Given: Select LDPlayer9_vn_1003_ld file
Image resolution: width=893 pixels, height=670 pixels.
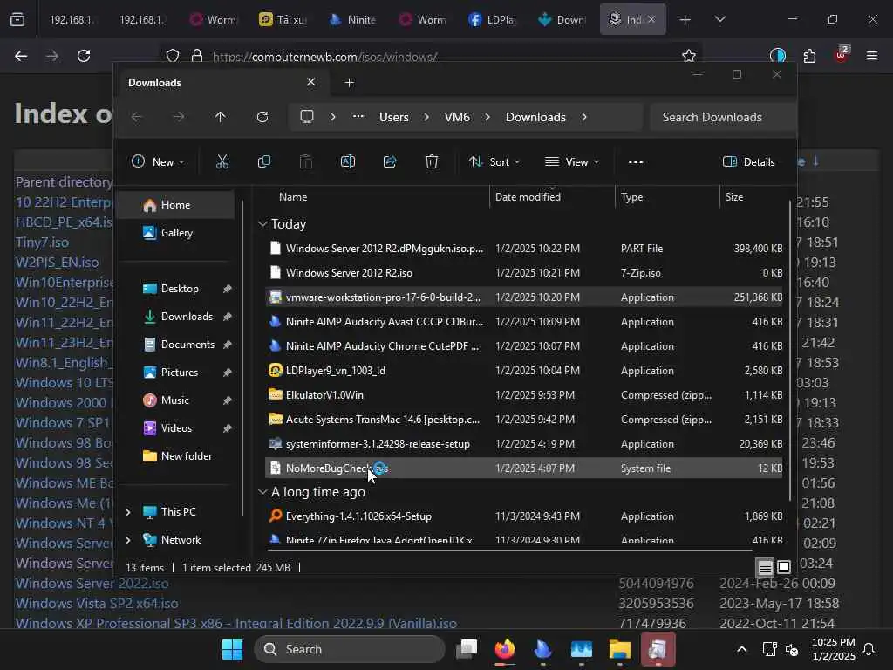Looking at the screenshot, I should [x=524, y=371].
